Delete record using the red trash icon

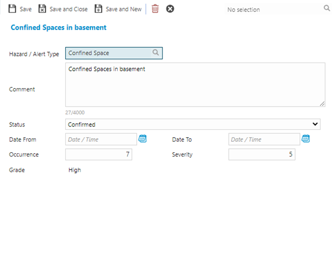point(155,9)
